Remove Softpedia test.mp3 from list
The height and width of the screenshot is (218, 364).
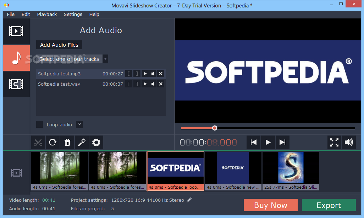pyautogui.click(x=161, y=74)
